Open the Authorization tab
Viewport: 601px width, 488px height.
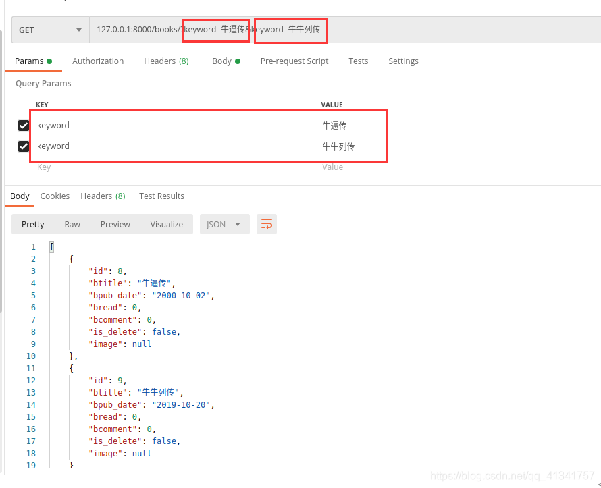coord(98,61)
